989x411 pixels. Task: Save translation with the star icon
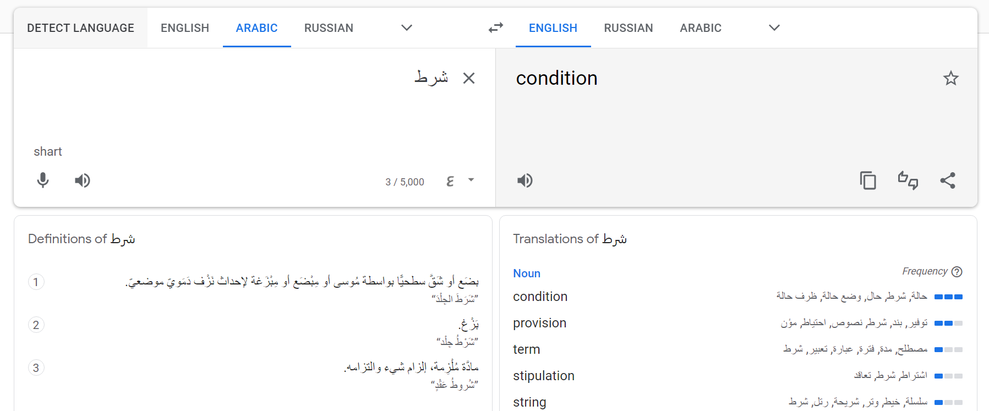pyautogui.click(x=950, y=78)
